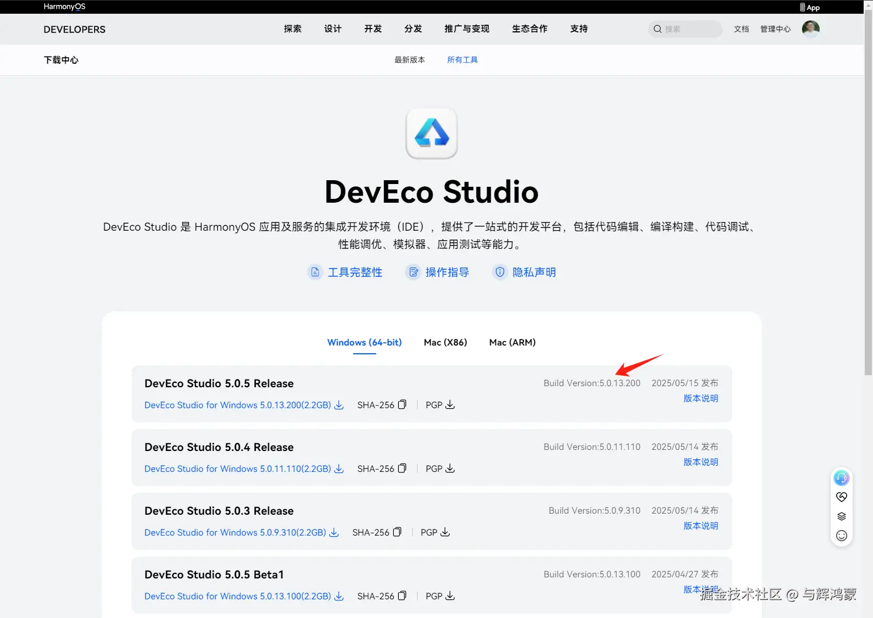Open the 支持 menu

click(x=579, y=29)
